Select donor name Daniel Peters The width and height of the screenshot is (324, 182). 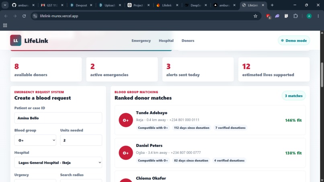pyautogui.click(x=149, y=145)
